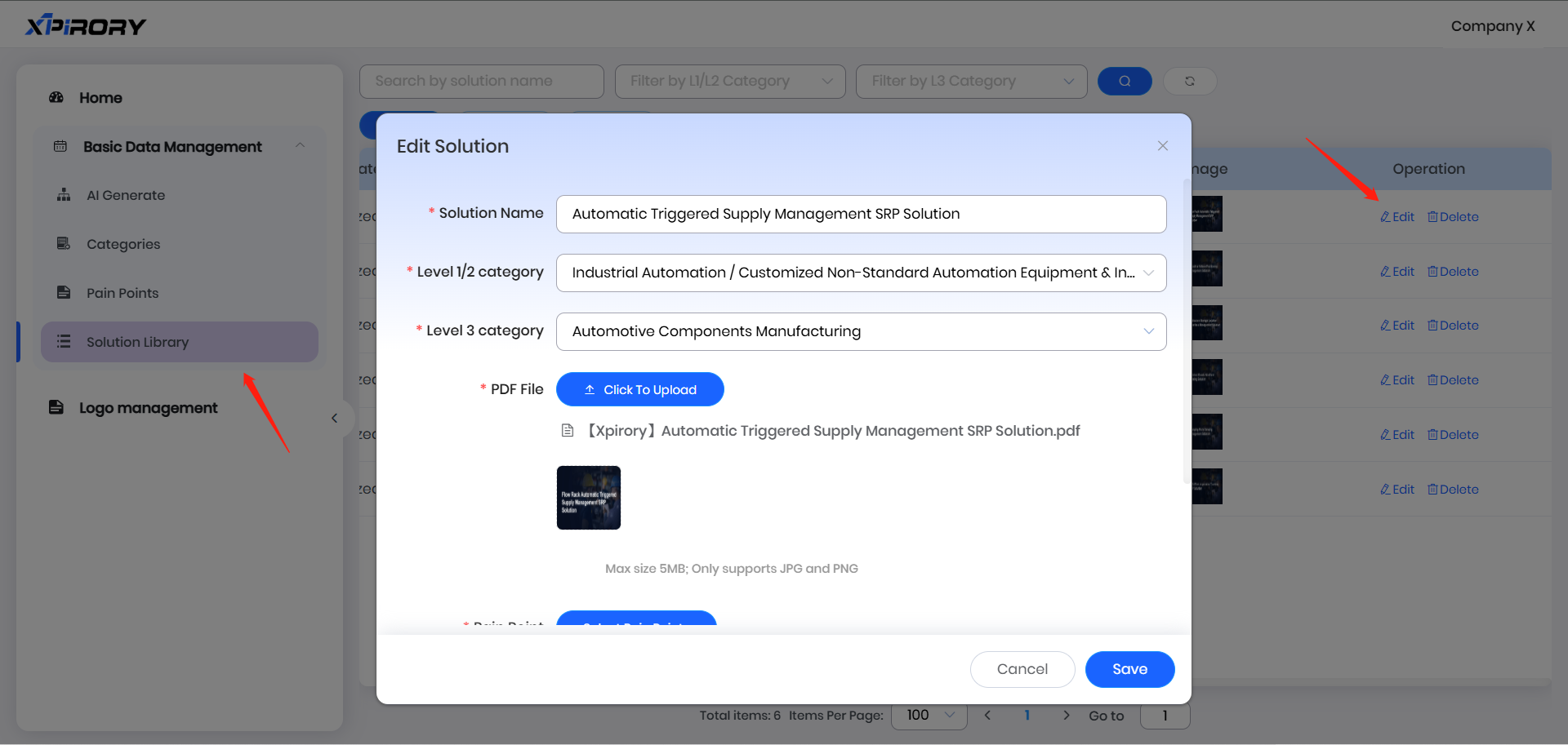Click the Home dashboard icon
The width and height of the screenshot is (1568, 745).
coord(56,97)
